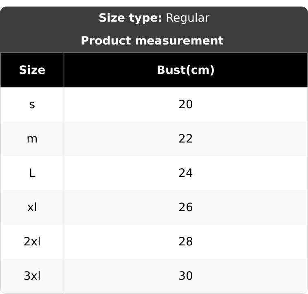Select the 'm' size cell
Image resolution: width=308 pixels, height=294 pixels.
point(32,139)
